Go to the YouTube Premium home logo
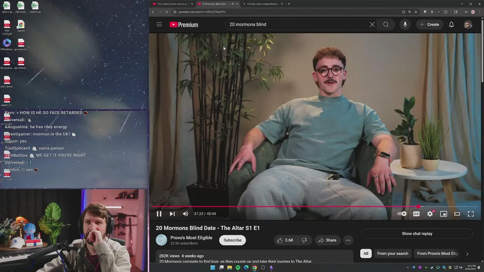 tap(184, 25)
